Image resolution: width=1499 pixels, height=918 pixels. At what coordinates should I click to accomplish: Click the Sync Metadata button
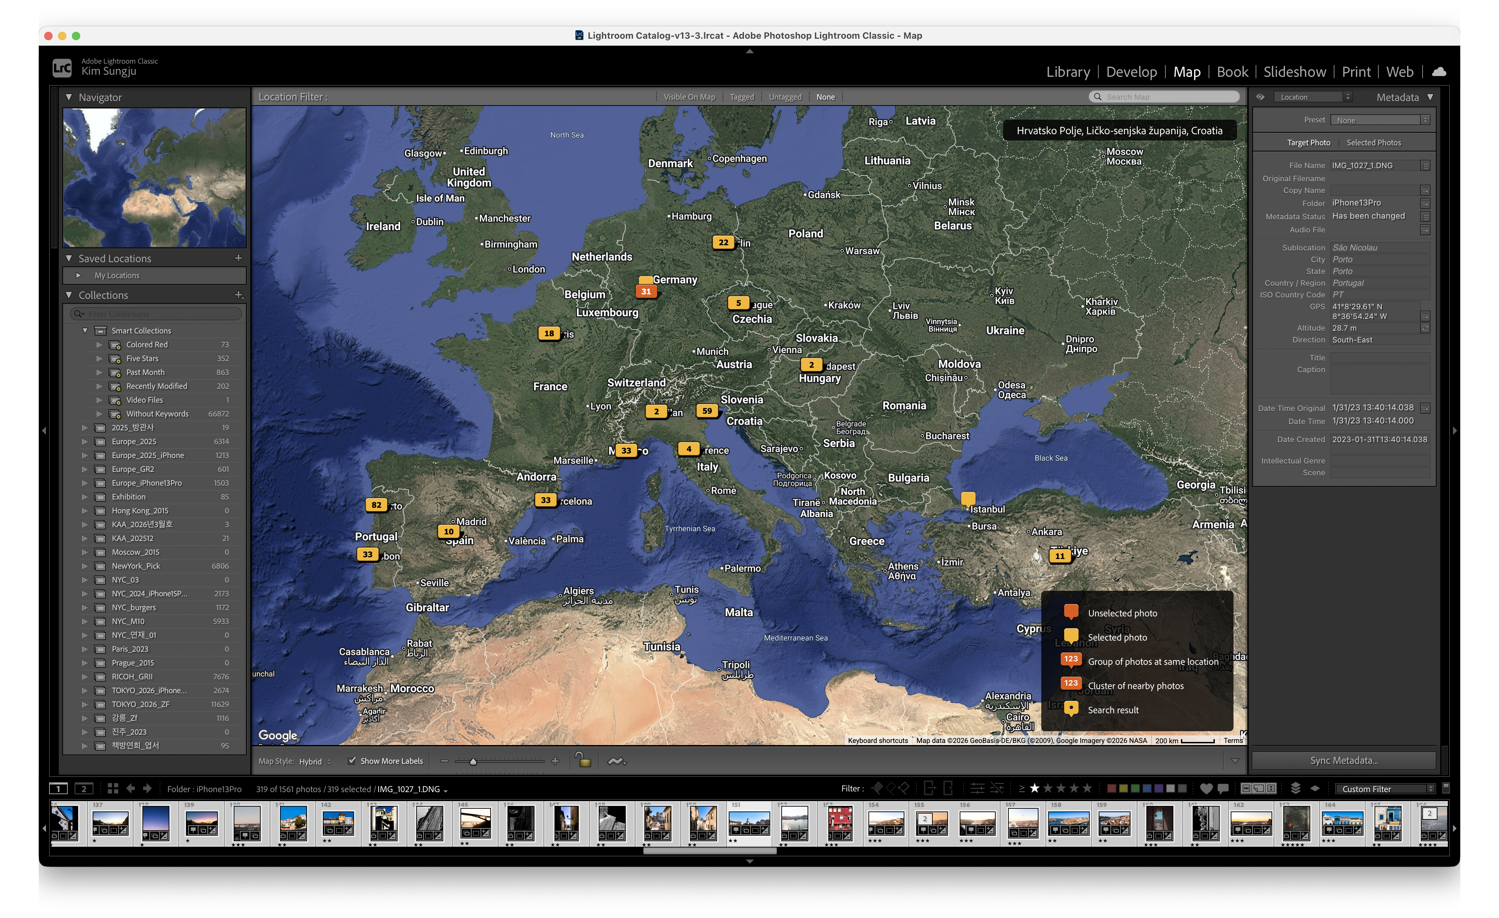tap(1343, 760)
